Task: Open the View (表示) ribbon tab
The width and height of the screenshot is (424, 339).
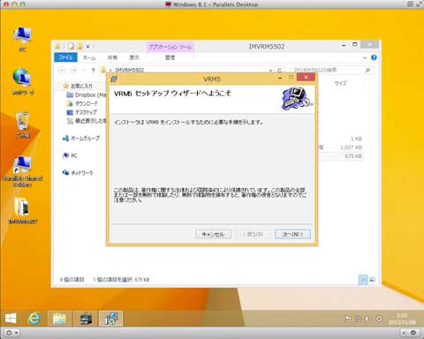Action: [134, 57]
